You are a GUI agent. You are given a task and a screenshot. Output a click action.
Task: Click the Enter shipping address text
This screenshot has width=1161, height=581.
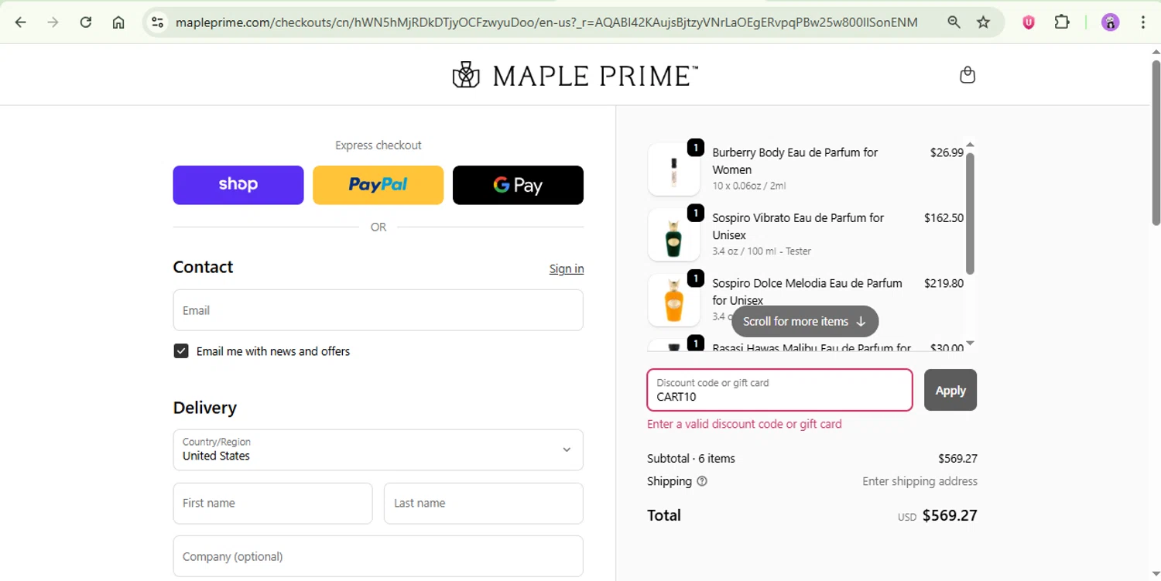920,481
